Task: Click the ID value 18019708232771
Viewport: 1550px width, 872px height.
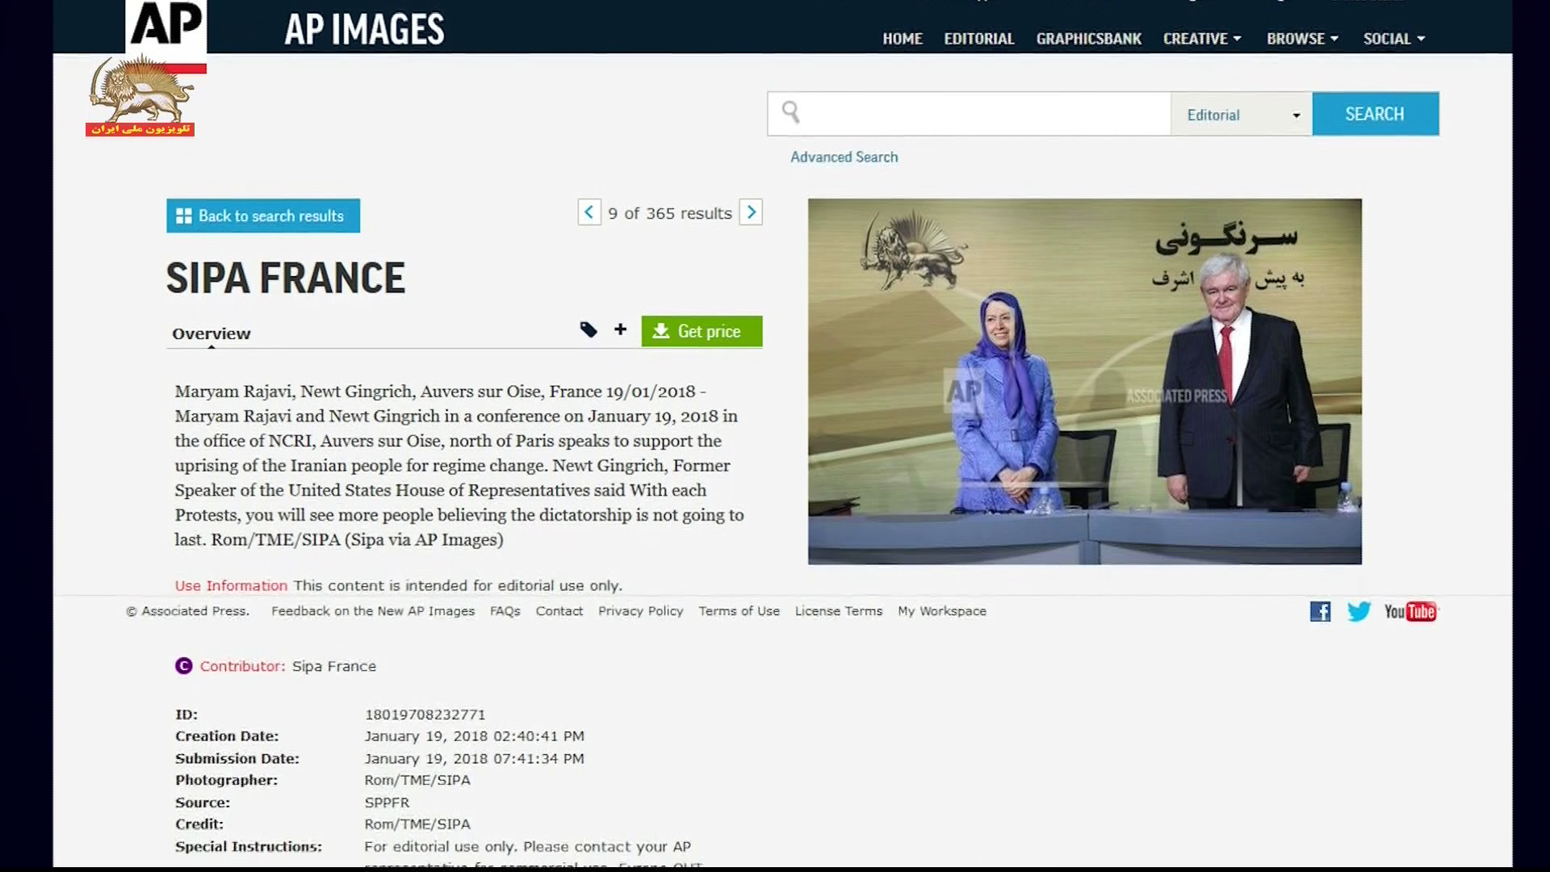Action: pyautogui.click(x=425, y=715)
